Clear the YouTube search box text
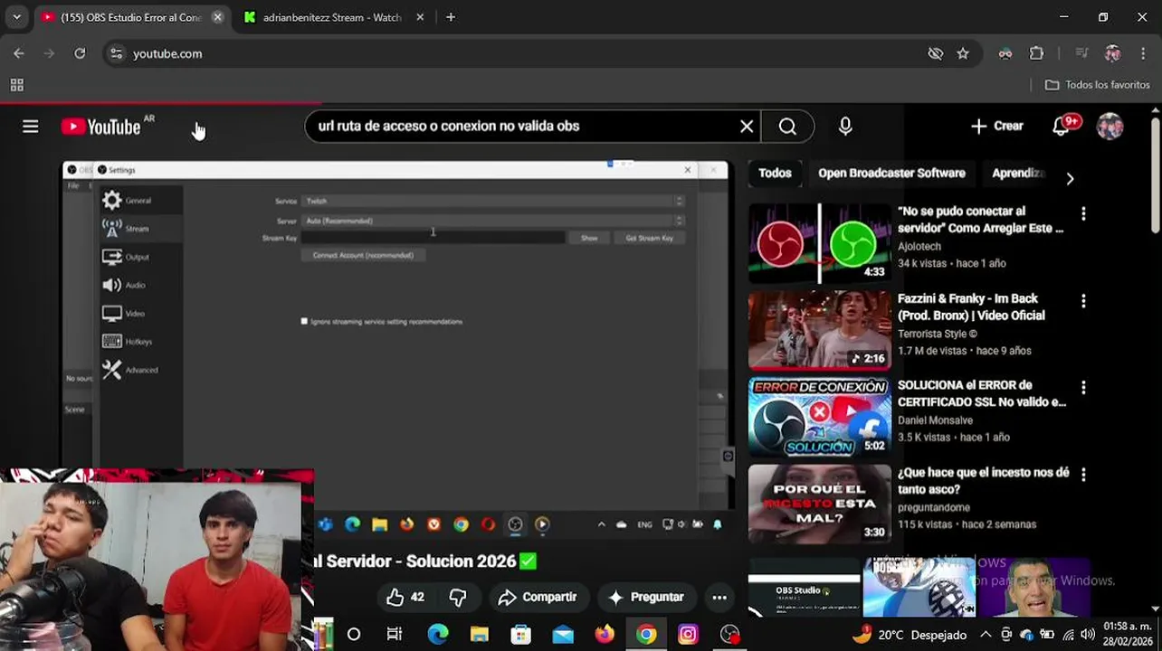This screenshot has width=1162, height=651. click(x=747, y=127)
